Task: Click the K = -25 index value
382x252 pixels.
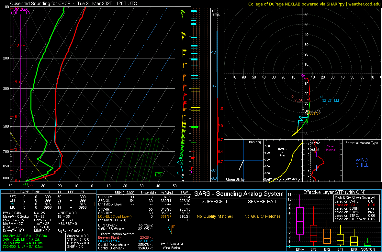Action: [x=40, y=213]
